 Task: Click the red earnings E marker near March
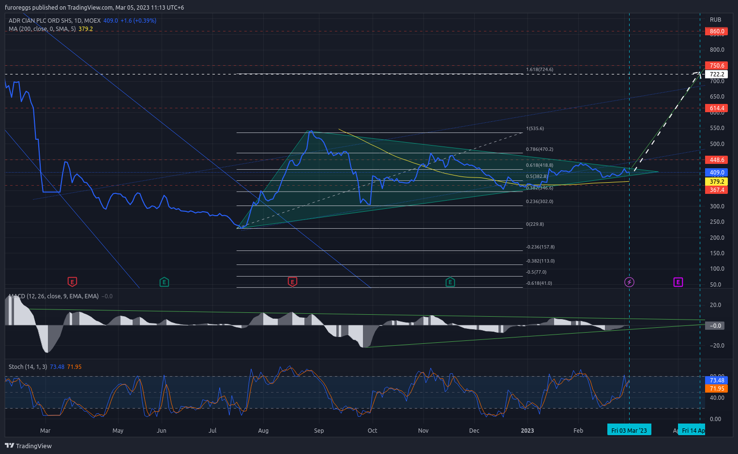(x=72, y=282)
